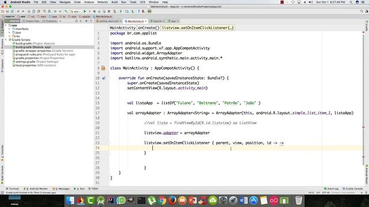Click the error stripe marker at top of the editor
This screenshot has width=369, height=207.
(x=363, y=32)
